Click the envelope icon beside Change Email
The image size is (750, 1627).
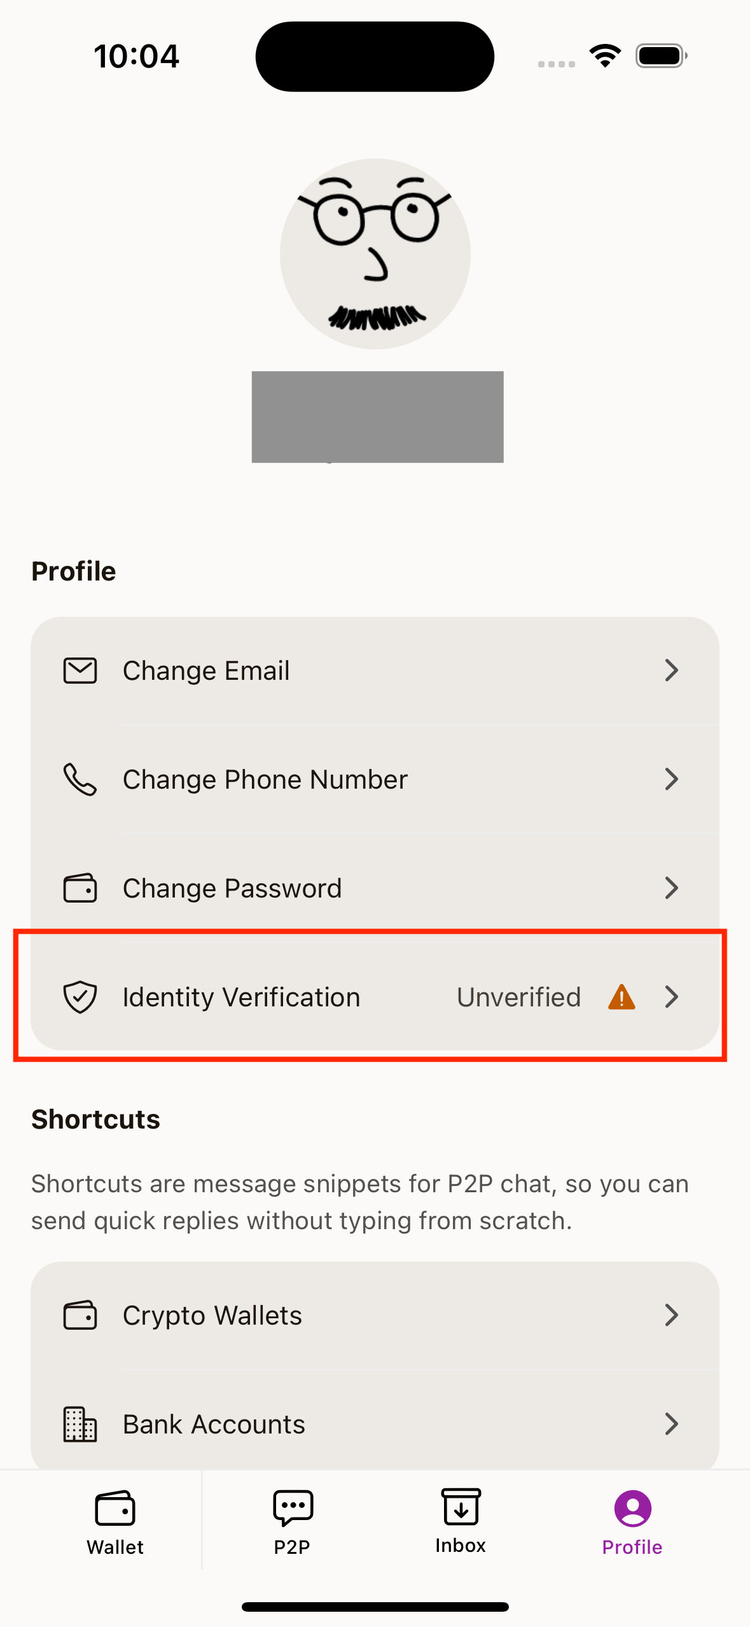click(x=80, y=670)
